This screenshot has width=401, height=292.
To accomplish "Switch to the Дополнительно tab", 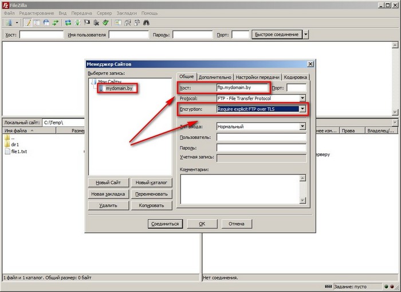I will click(x=215, y=77).
